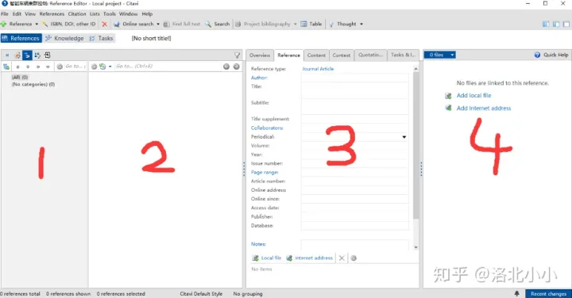The image size is (572, 298).
Task: Switch to the Content tab
Action: click(316, 55)
